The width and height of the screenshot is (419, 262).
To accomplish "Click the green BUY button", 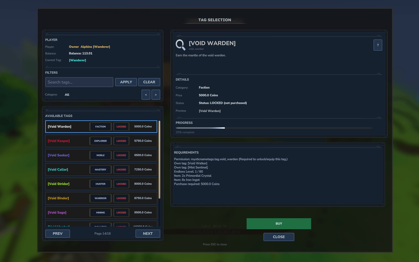I will 279,224.
